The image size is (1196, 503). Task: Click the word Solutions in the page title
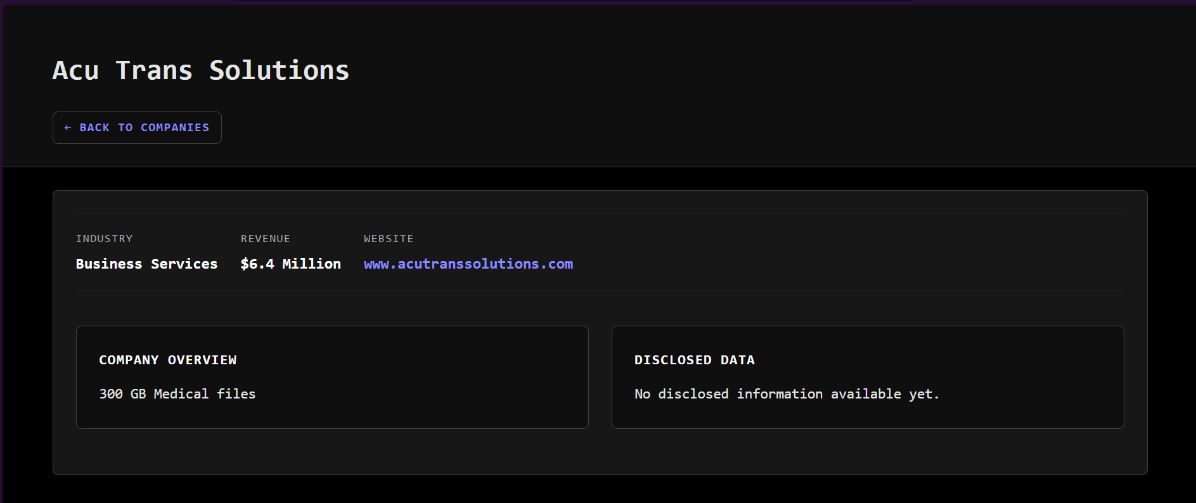[x=279, y=70]
